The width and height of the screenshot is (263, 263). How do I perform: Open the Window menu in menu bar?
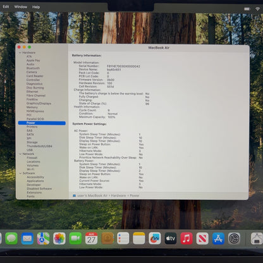click(x=21, y=7)
